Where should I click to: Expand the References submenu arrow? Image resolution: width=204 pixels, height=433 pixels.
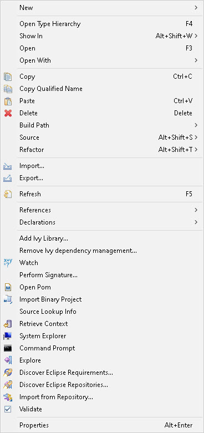(196, 210)
